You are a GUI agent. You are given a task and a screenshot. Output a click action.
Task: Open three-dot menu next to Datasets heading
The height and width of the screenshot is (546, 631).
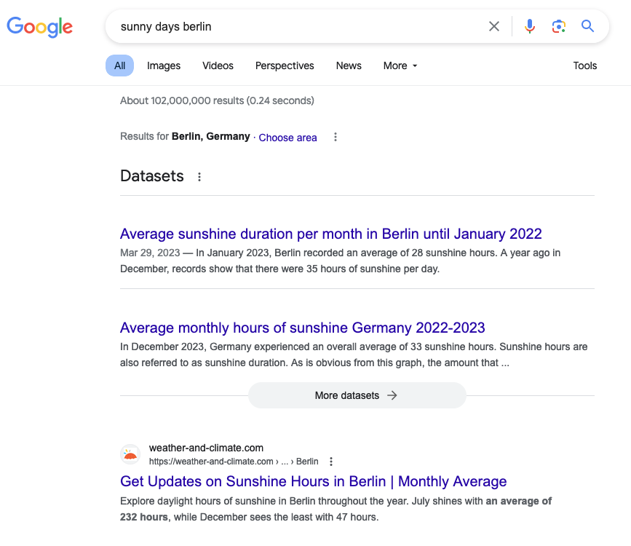point(199,177)
